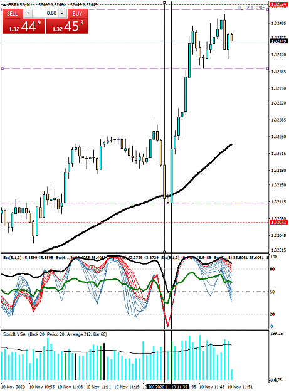Click the 10 Nov 11:51 time label

pyautogui.click(x=240, y=387)
